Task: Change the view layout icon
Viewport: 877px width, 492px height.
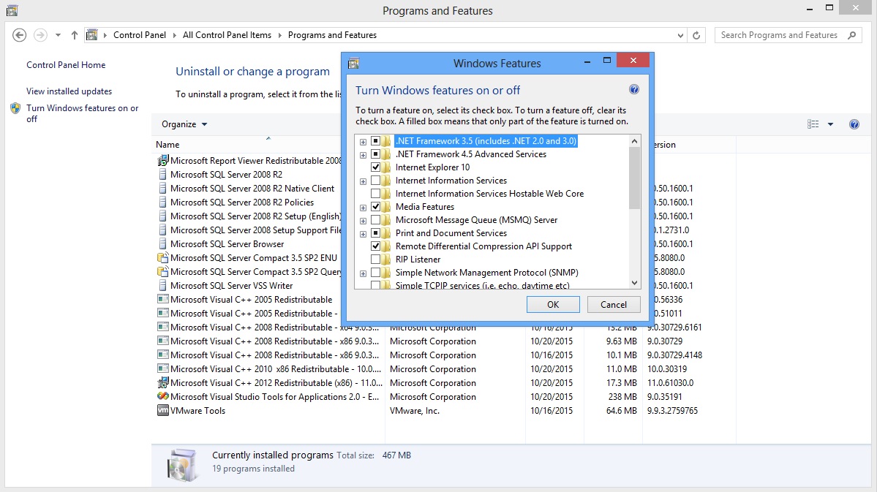Action: click(813, 124)
